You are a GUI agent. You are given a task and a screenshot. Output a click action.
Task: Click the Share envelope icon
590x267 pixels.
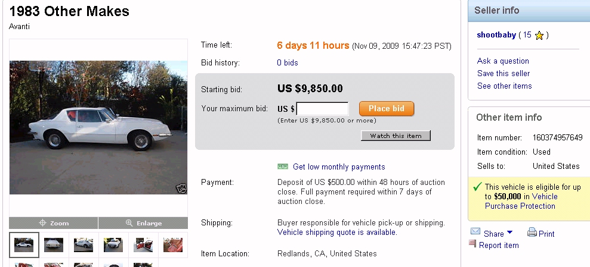[475, 231]
